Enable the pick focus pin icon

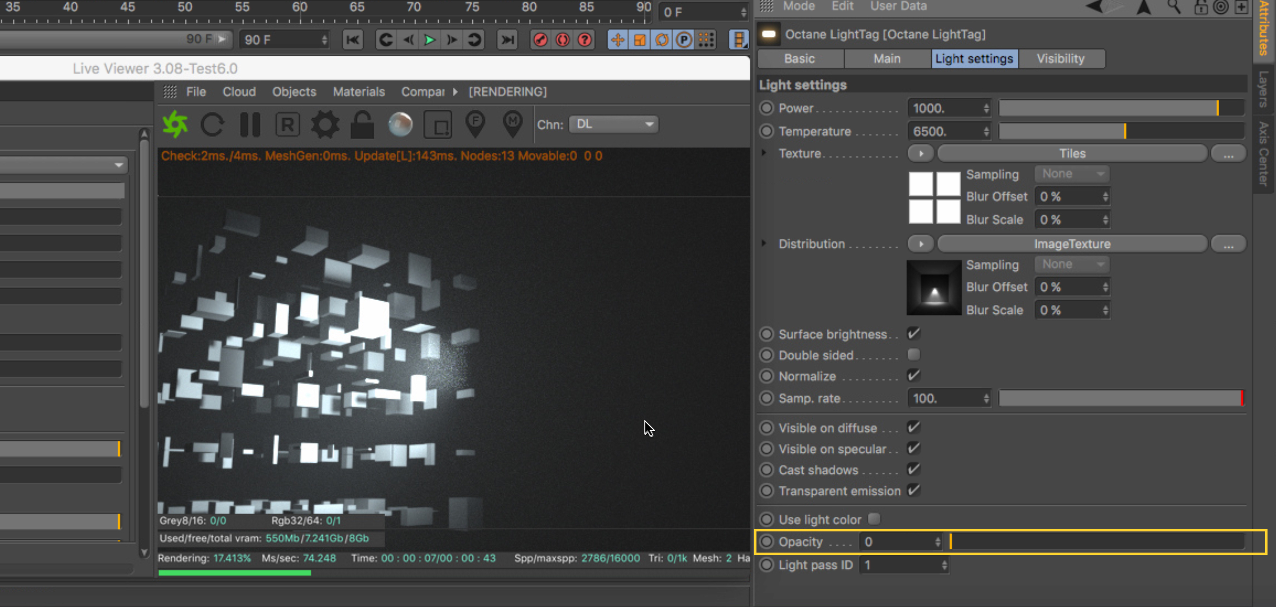click(x=476, y=124)
